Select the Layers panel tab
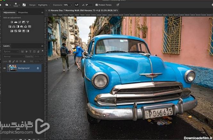Viewport: 213px width, 140px height. (x=6, y=46)
